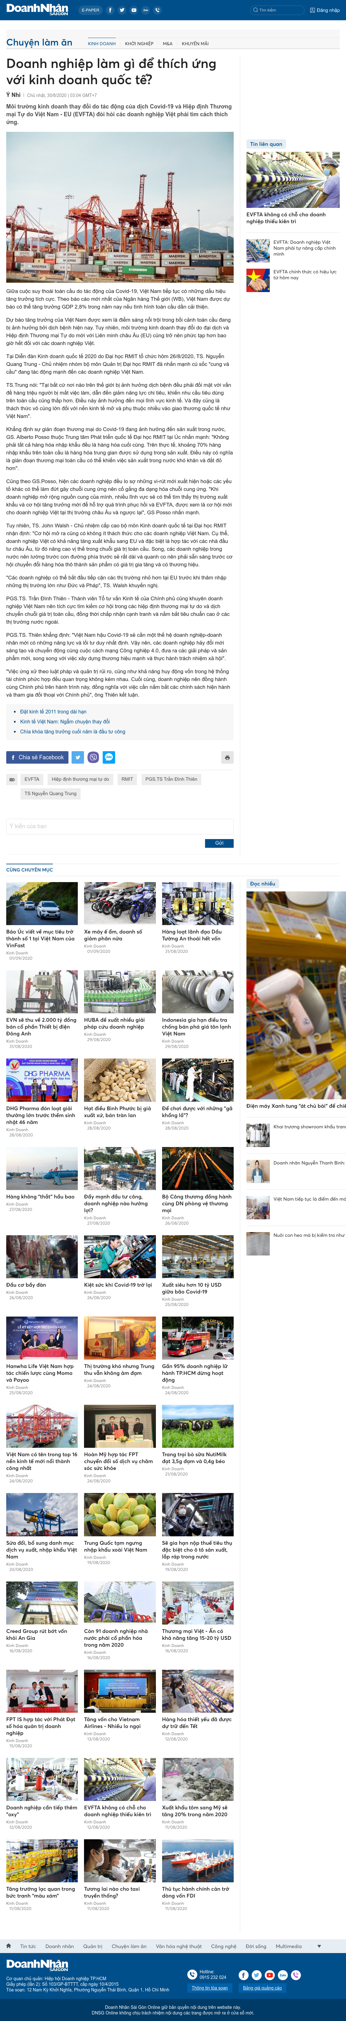Share the article via Zalo
This screenshot has height=2021, width=346.
(109, 757)
